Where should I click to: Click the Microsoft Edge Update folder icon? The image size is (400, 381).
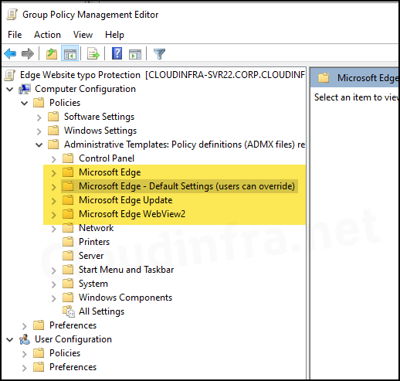pyautogui.click(x=68, y=200)
